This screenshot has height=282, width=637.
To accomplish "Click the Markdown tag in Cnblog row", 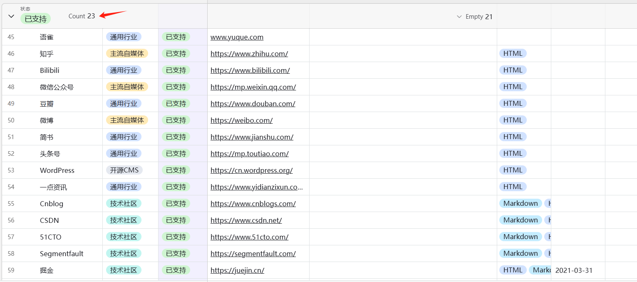I will tap(521, 203).
